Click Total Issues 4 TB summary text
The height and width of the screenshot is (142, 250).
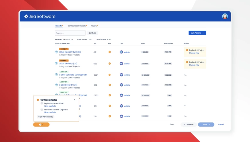coord(103,40)
